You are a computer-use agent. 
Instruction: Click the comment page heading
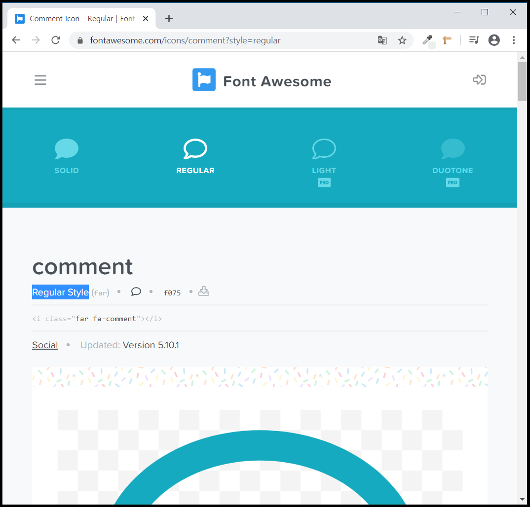(82, 267)
